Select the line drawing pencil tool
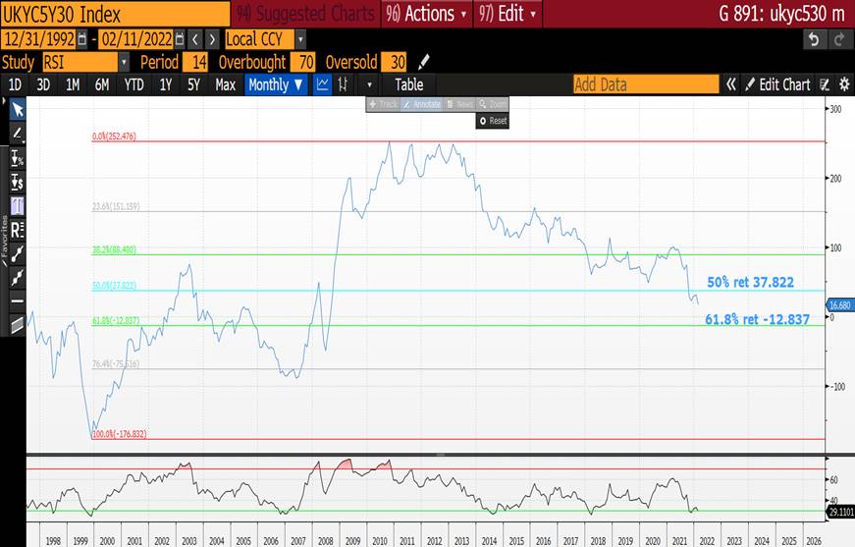Image resolution: width=855 pixels, height=547 pixels. (18, 134)
